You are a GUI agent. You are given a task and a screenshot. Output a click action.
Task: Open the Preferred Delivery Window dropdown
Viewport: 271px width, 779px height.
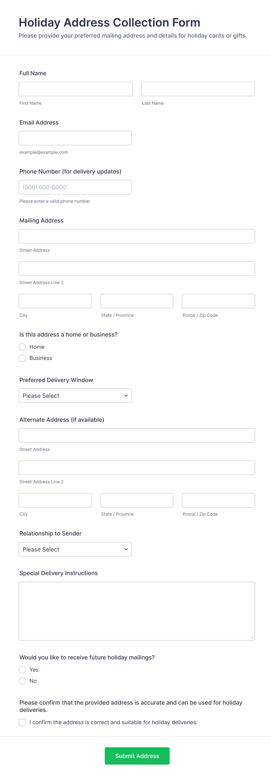point(75,395)
